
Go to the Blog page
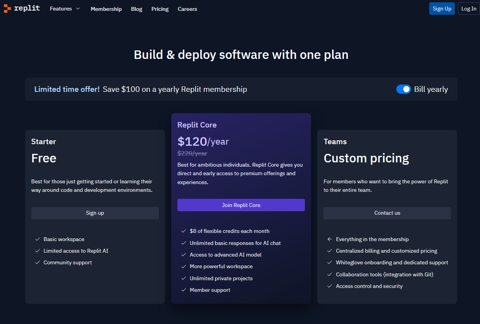click(x=137, y=9)
